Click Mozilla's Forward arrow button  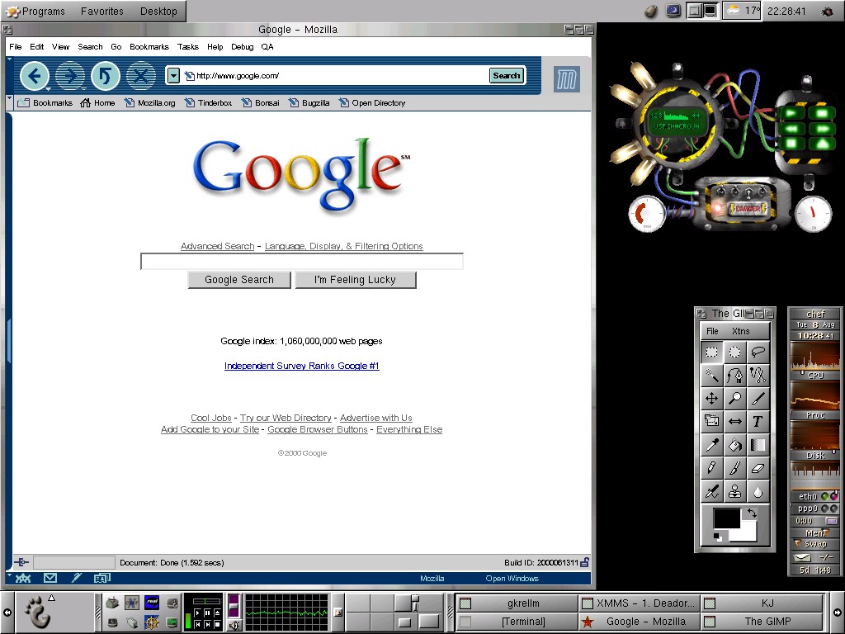[x=70, y=76]
